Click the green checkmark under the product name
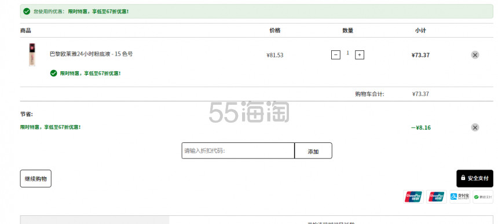 (x=54, y=74)
